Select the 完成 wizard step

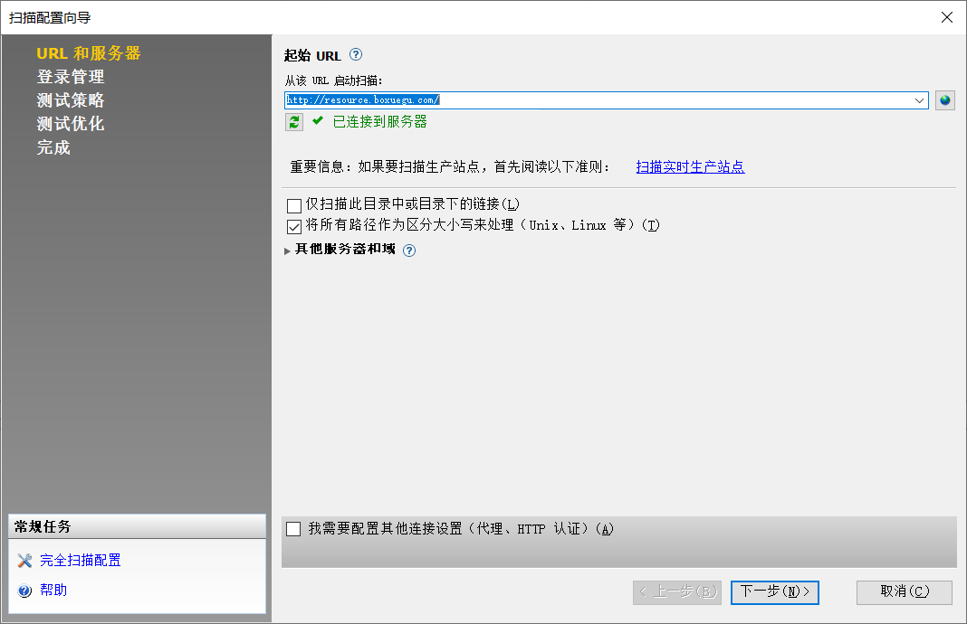point(53,147)
